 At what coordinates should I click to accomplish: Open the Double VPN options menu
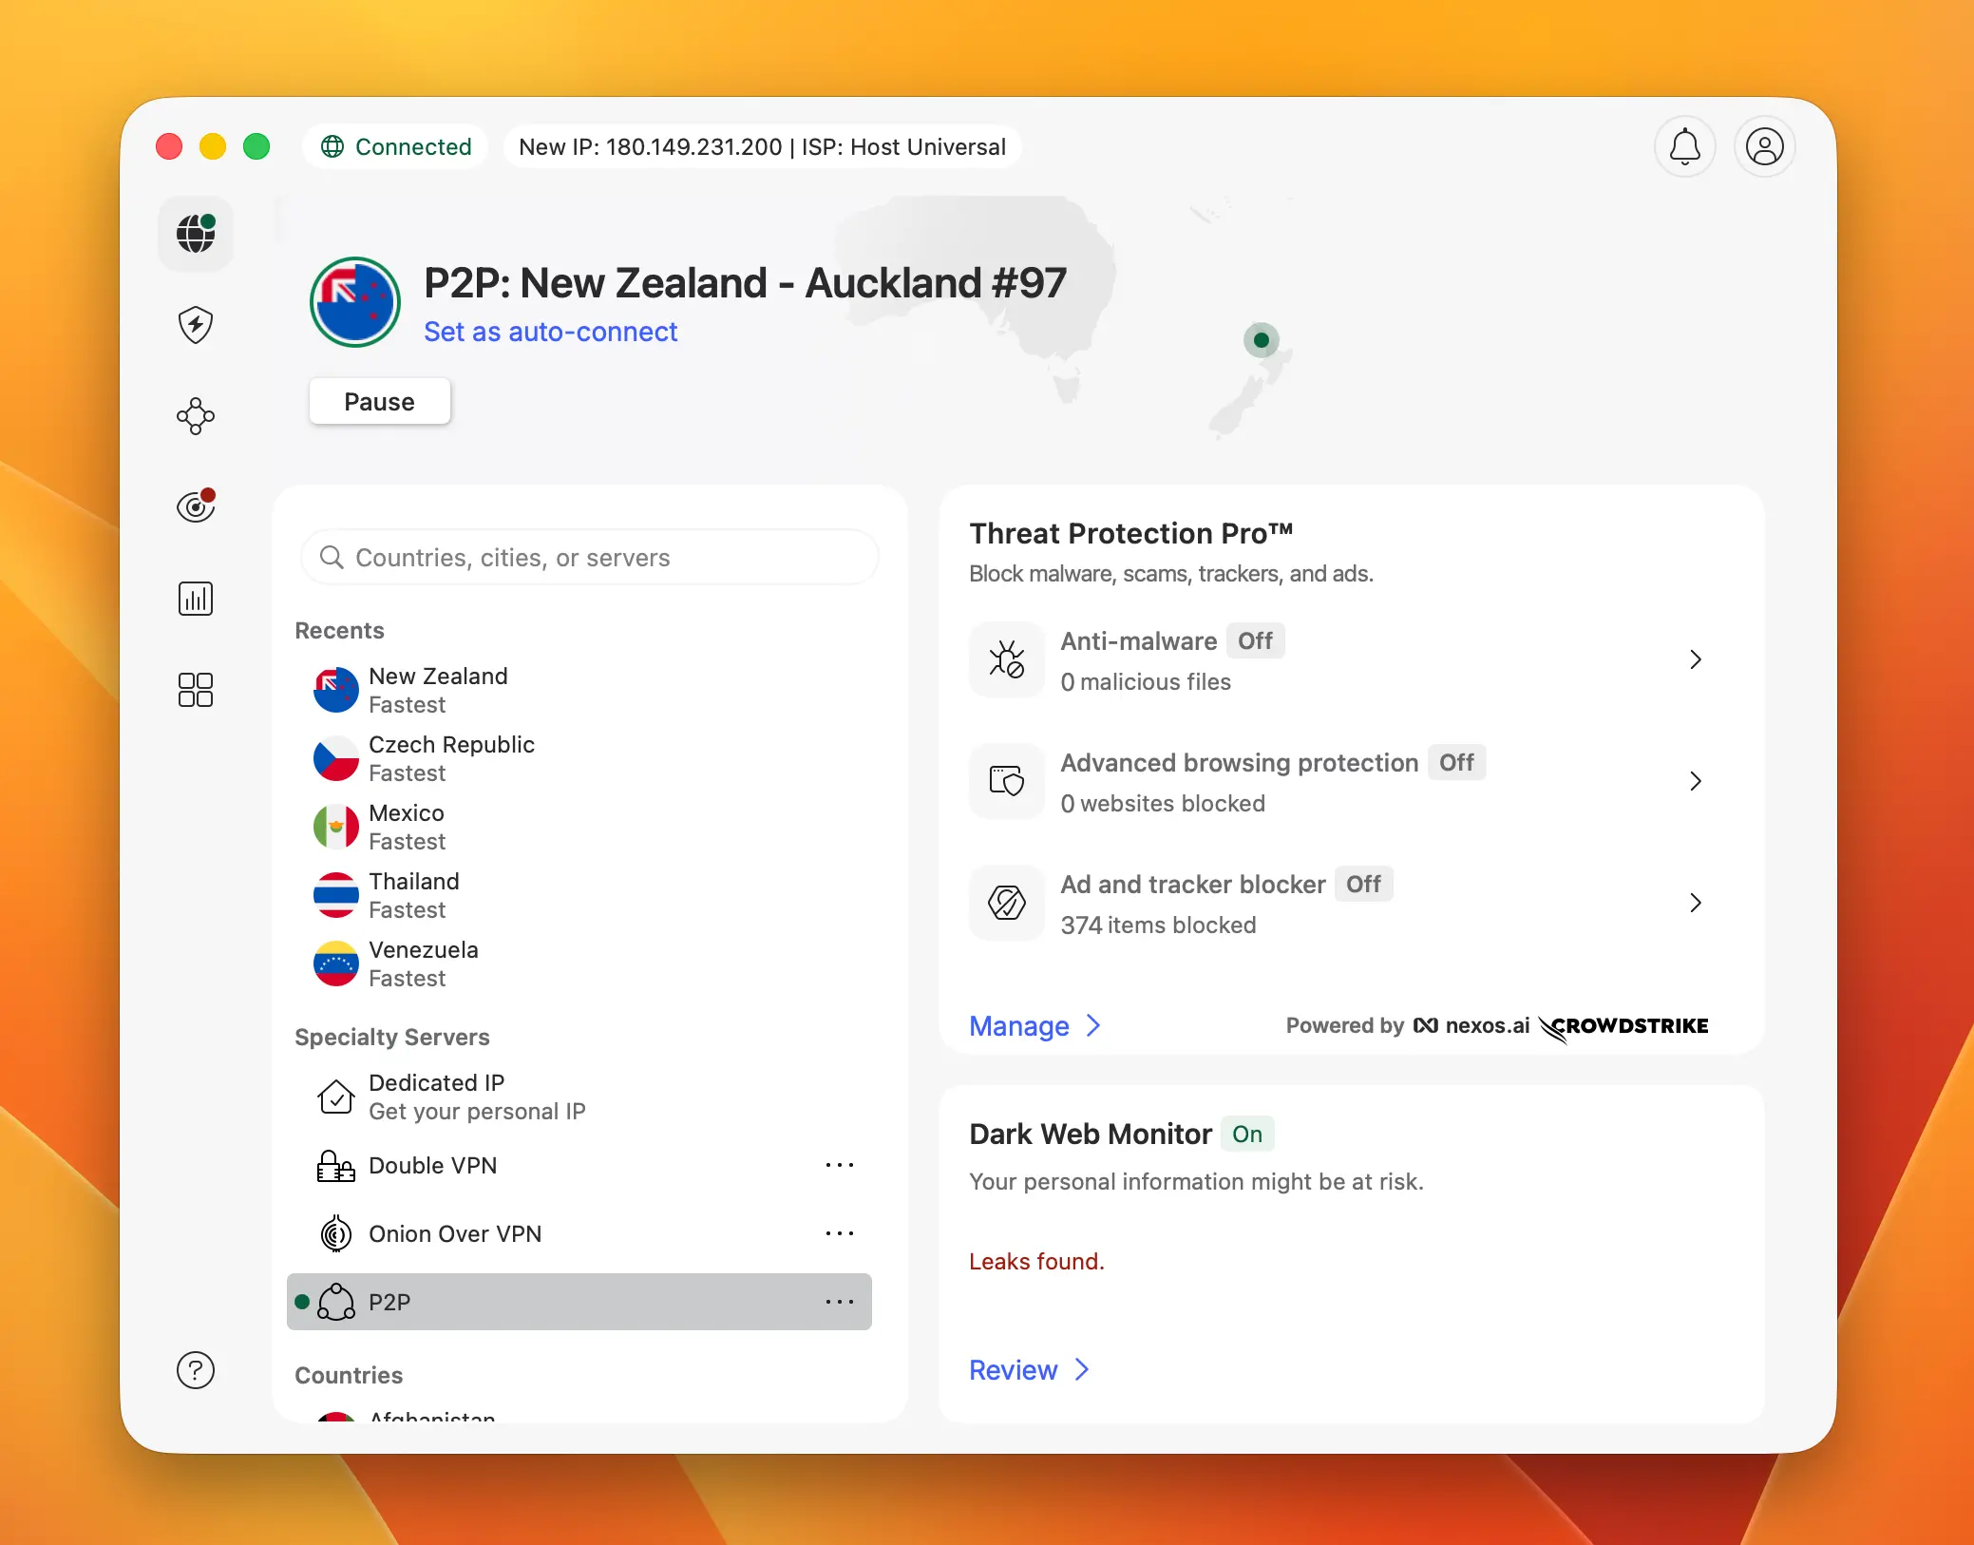840,1165
